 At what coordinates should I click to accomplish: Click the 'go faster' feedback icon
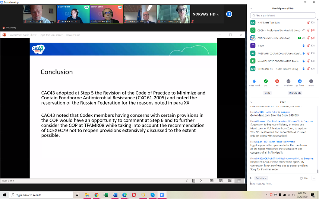point(300,81)
